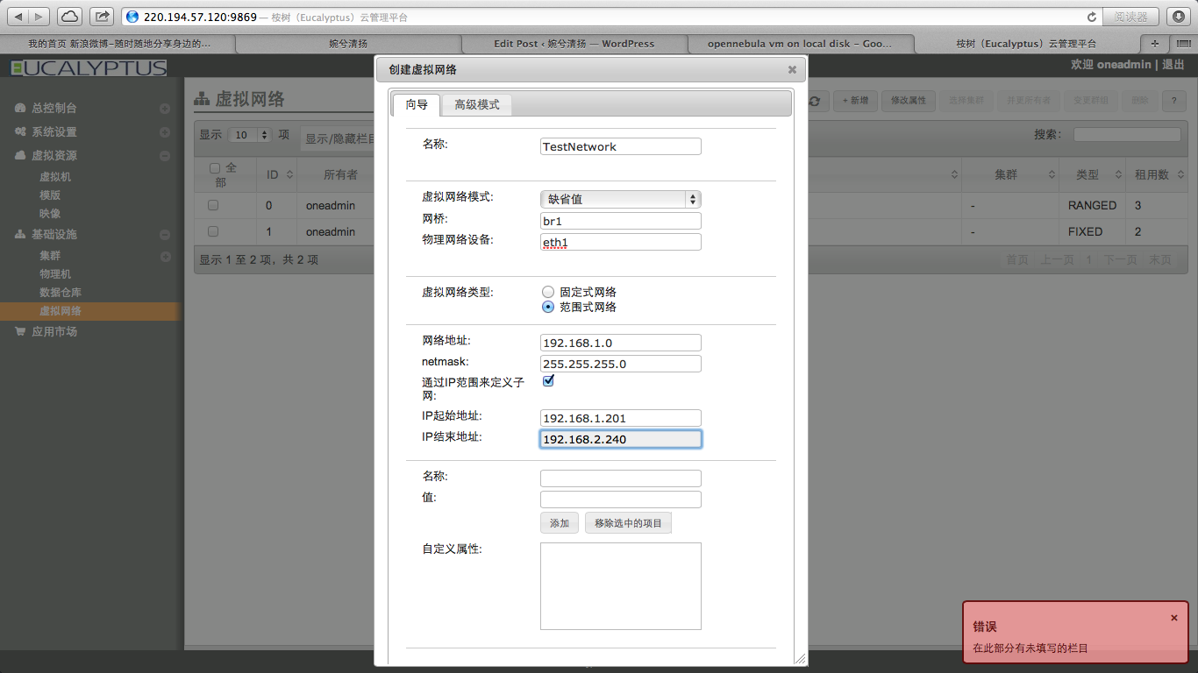1198x673 pixels.
Task: Click the 添加 button
Action: coord(560,523)
